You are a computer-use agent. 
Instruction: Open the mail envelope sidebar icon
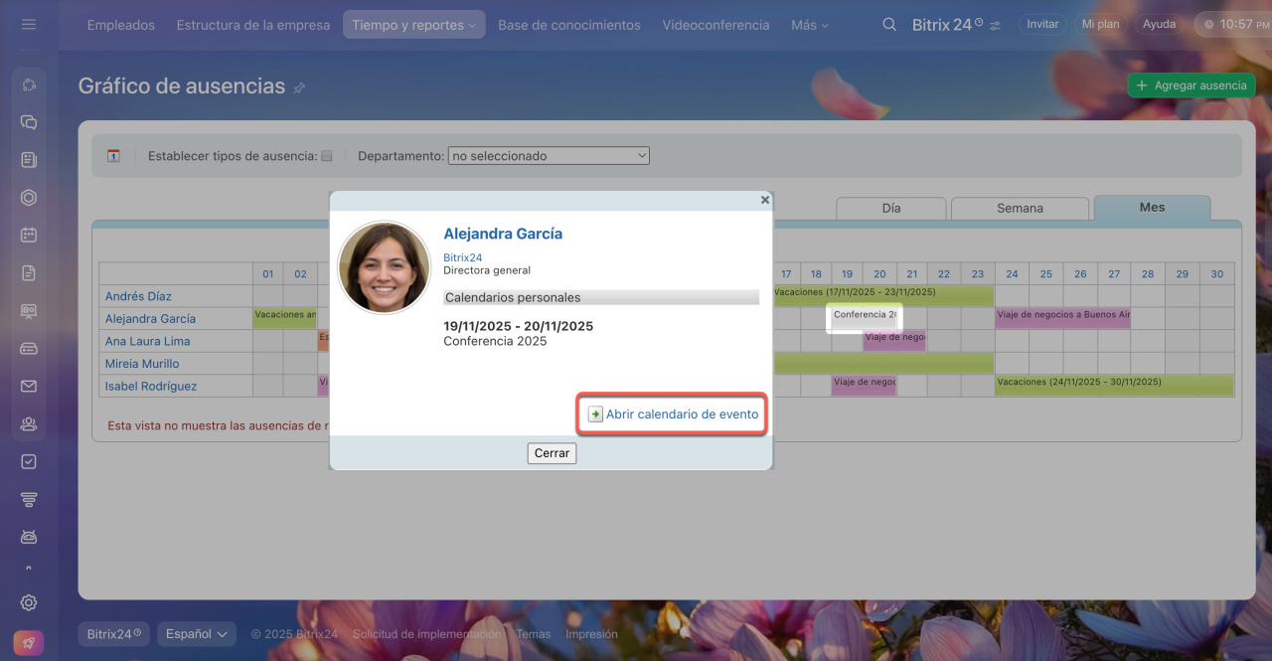point(29,386)
